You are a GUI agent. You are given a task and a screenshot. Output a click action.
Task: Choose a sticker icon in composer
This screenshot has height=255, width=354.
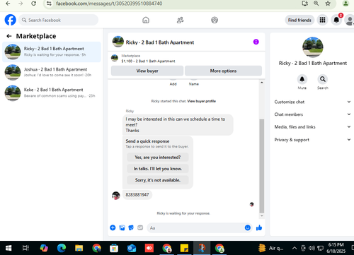click(x=131, y=227)
